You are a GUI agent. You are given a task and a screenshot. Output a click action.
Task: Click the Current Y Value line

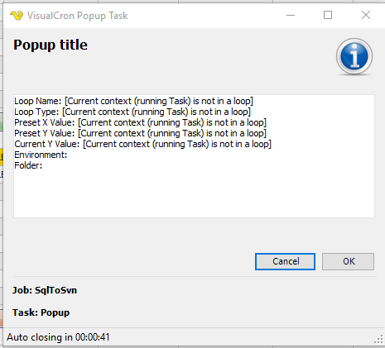(143, 145)
